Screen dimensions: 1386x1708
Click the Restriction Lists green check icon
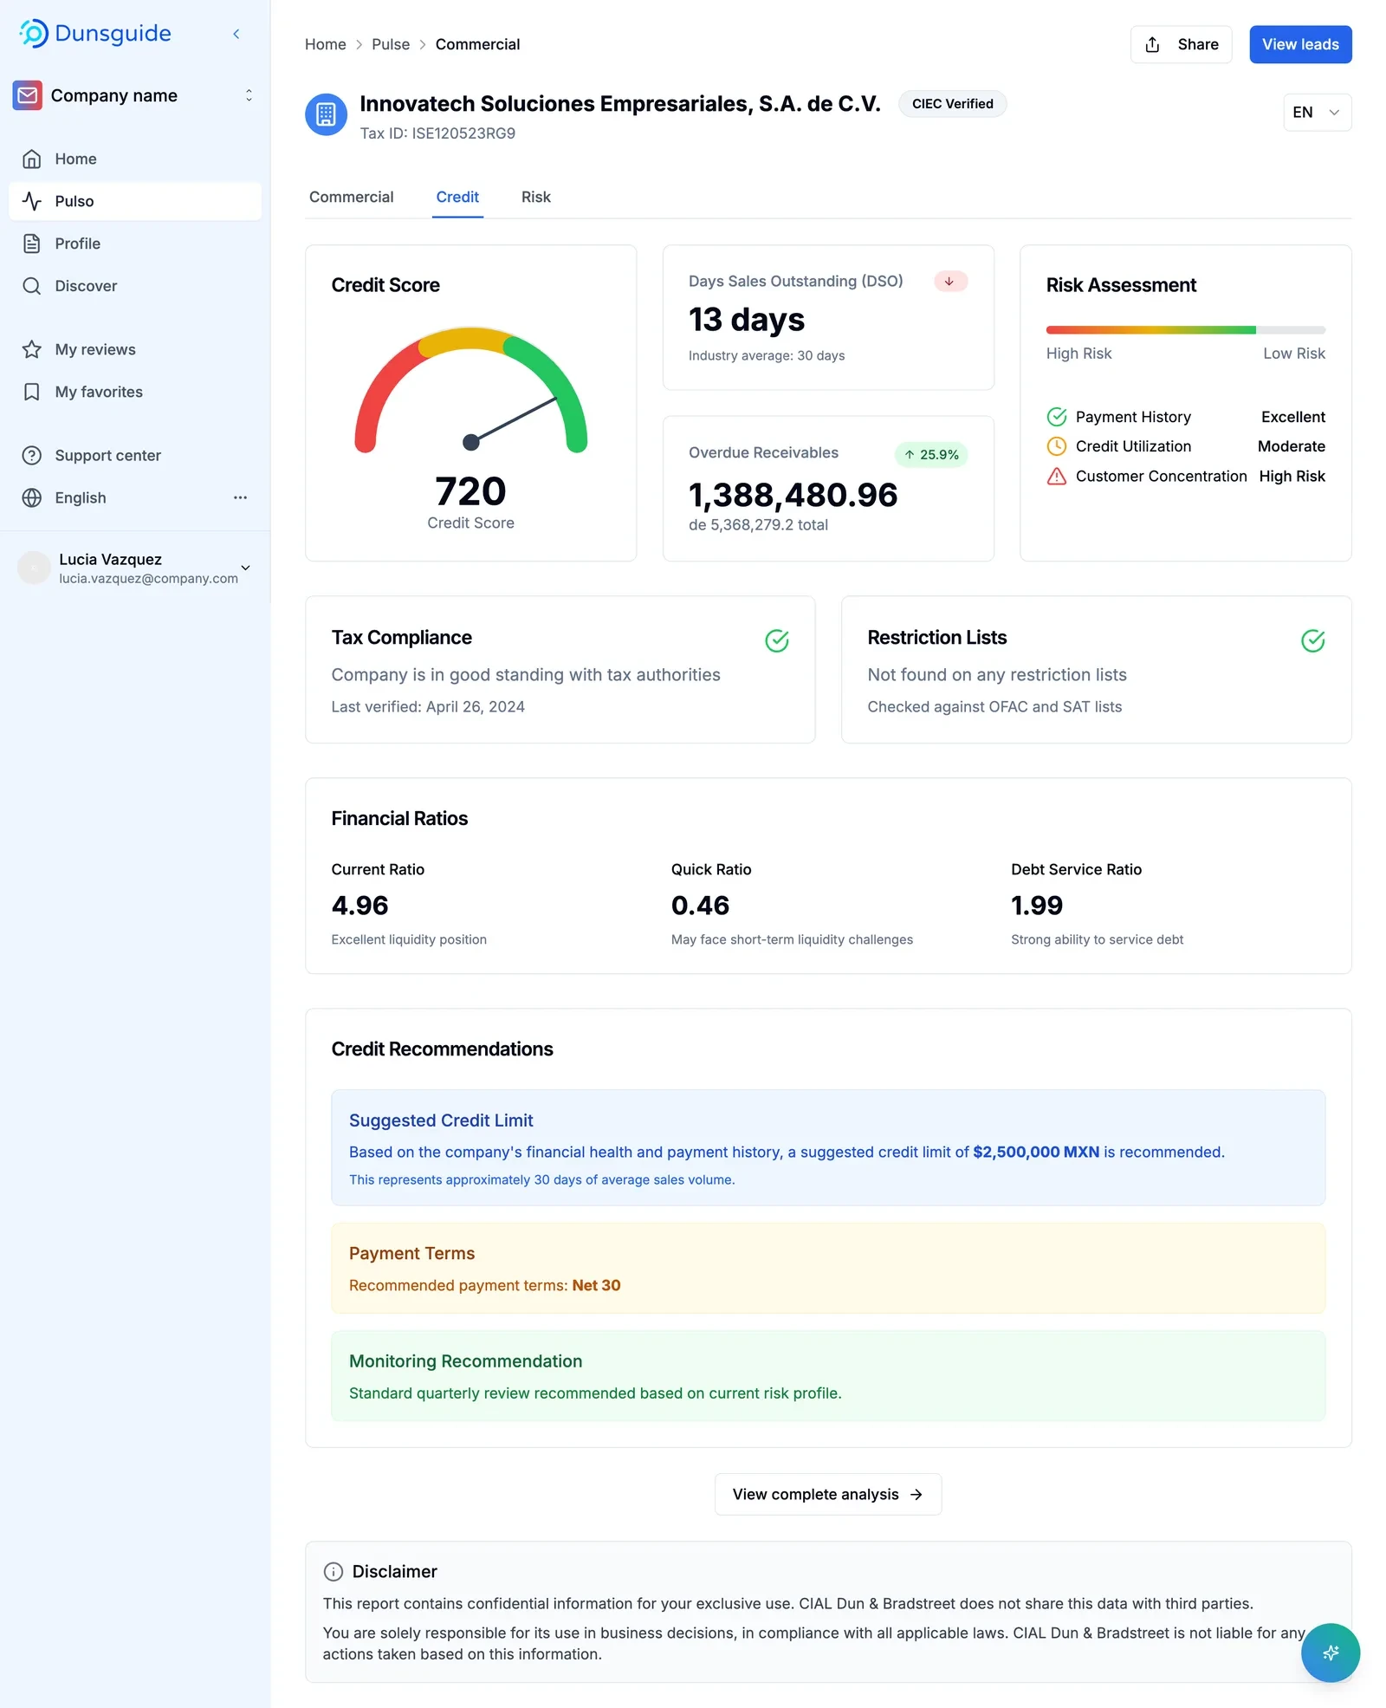pos(1313,640)
